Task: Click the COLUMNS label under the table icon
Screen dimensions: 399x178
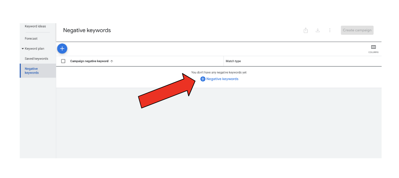Action: [x=373, y=52]
